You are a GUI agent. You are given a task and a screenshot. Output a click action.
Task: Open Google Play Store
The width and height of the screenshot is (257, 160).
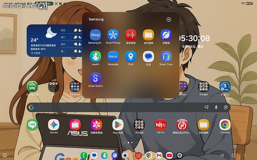tap(118, 125)
